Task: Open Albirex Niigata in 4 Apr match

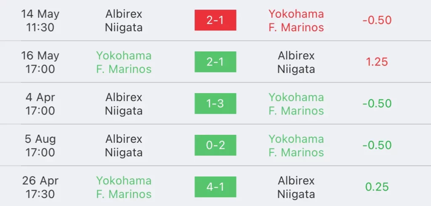Action: (124, 104)
